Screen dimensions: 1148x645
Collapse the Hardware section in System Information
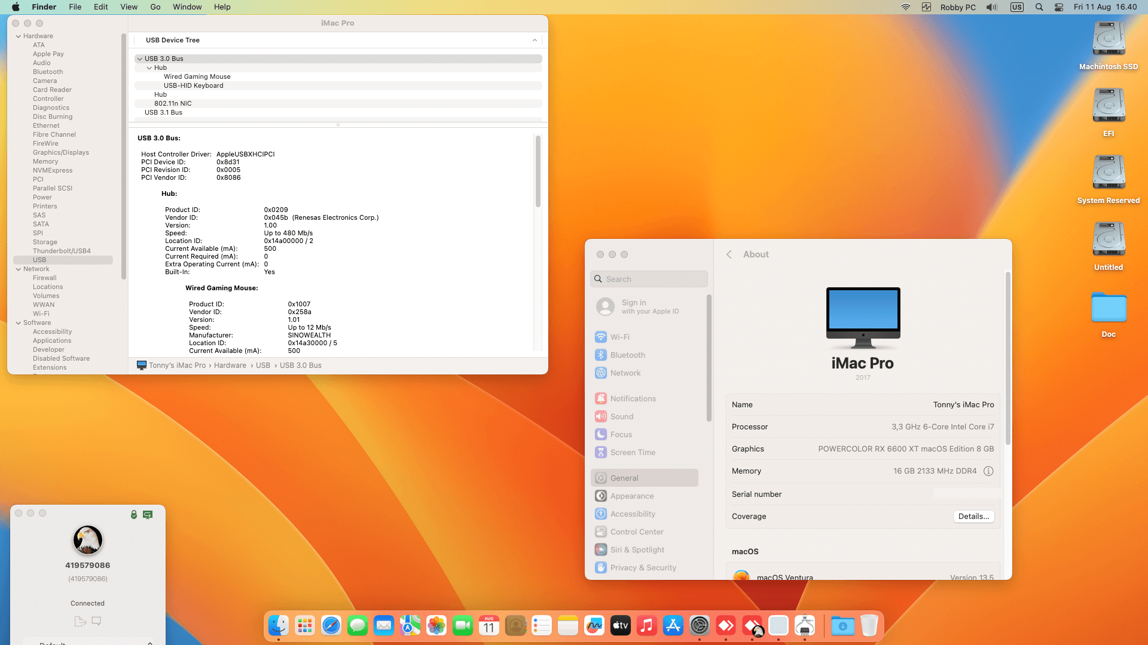pos(19,36)
